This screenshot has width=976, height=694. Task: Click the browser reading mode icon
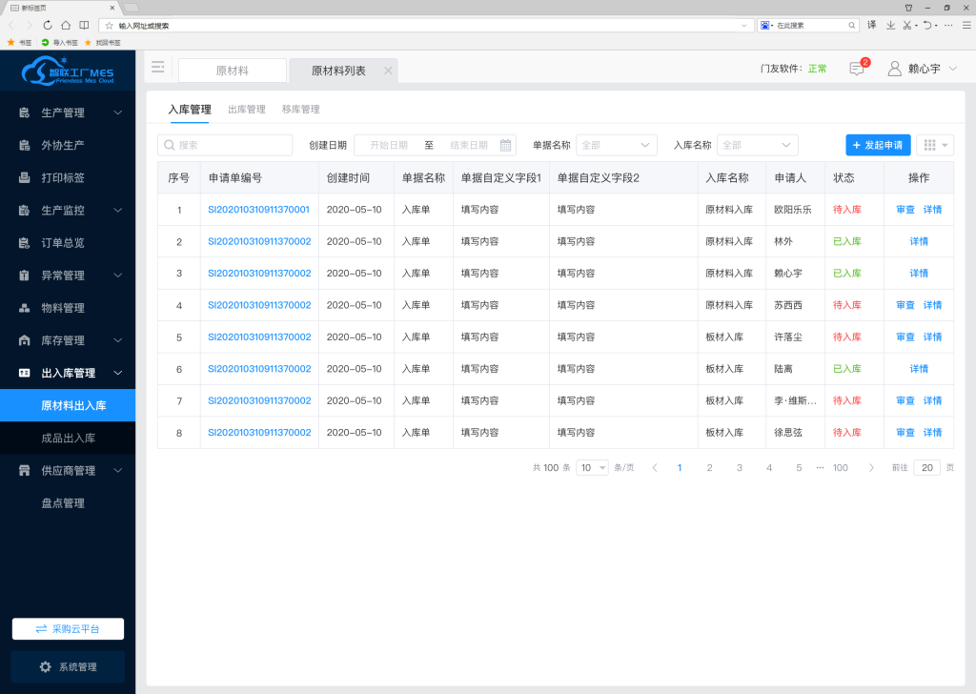point(84,26)
